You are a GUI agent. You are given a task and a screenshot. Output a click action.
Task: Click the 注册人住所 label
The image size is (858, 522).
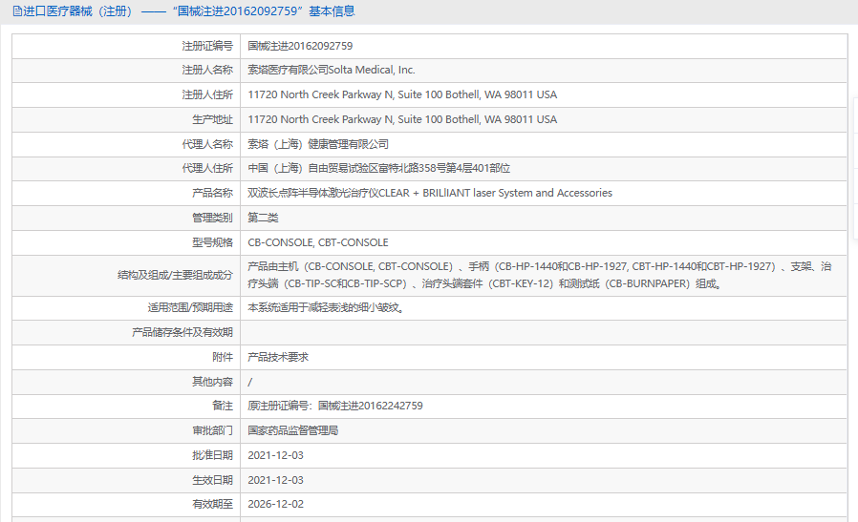[207, 94]
